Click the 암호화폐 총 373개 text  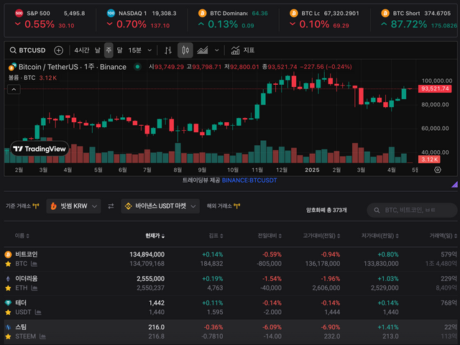click(326, 210)
